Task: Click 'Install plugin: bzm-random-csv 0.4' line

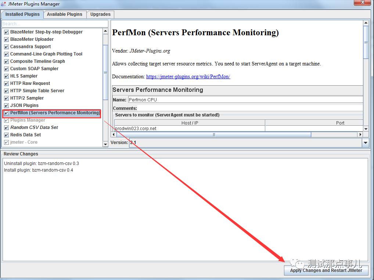Action: tap(39, 170)
